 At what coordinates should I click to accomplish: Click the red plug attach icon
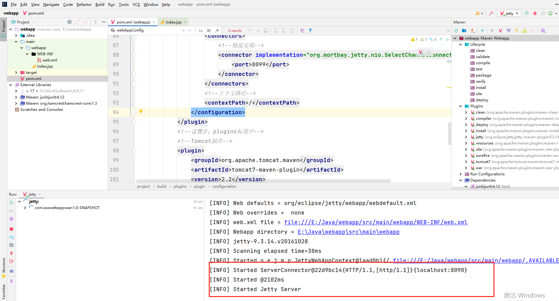point(11,253)
